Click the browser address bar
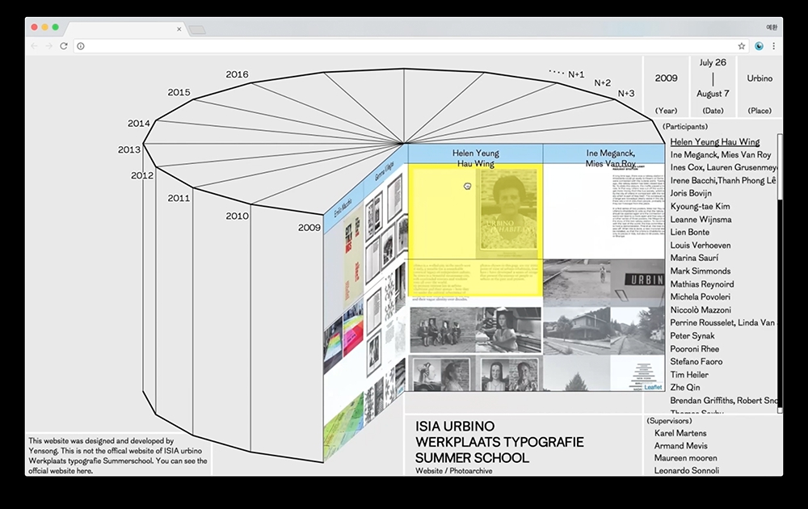 coord(411,46)
